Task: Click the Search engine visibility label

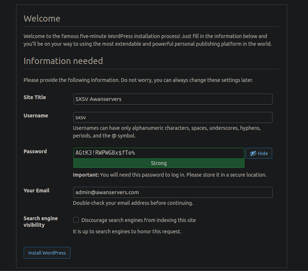Action: point(41,222)
